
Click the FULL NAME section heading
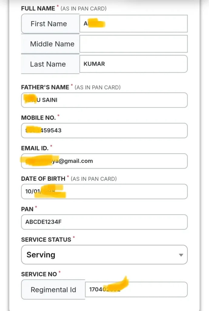(38, 9)
